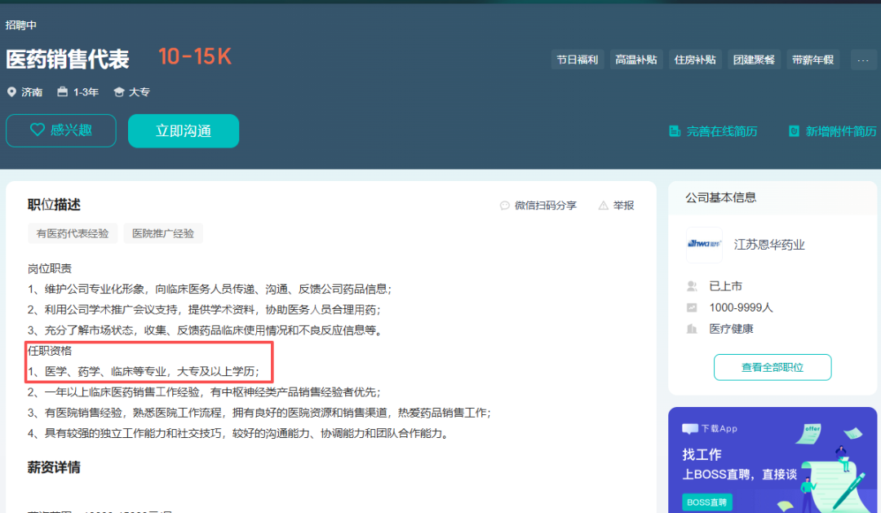This screenshot has height=513, width=881.
Task: Click the 公司基本信息 heading
Action: [721, 198]
